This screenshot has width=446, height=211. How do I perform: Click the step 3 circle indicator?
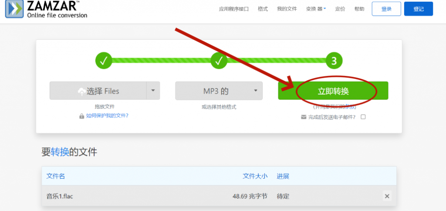(334, 61)
